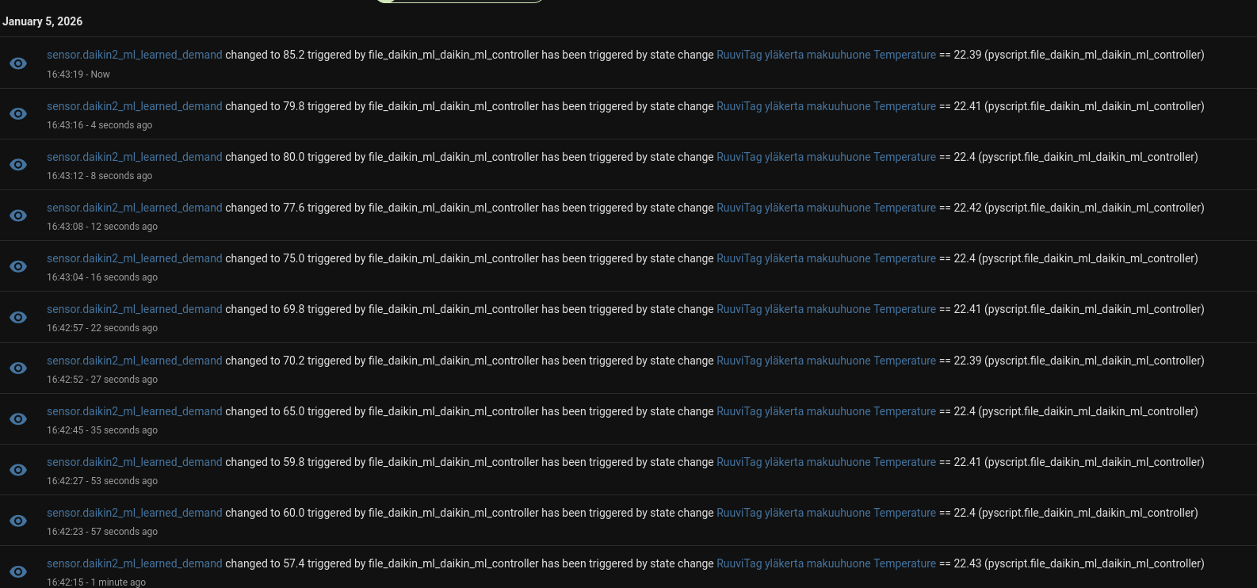The image size is (1257, 588).
Task: Click the 16:43:19 - Now timestamp
Action: pos(78,74)
